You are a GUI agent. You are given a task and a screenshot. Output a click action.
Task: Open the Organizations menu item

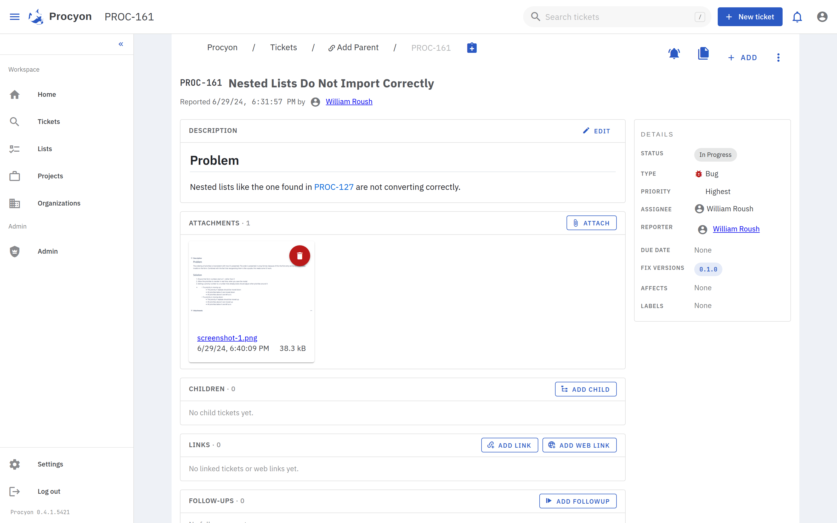tap(67, 203)
